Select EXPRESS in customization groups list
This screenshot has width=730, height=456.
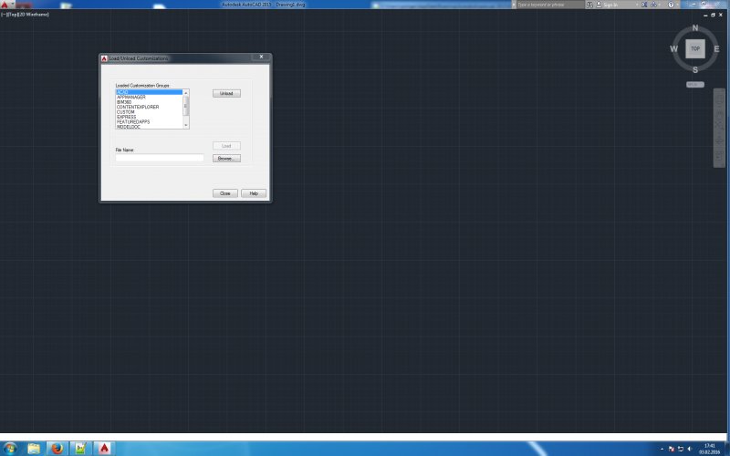click(149, 117)
